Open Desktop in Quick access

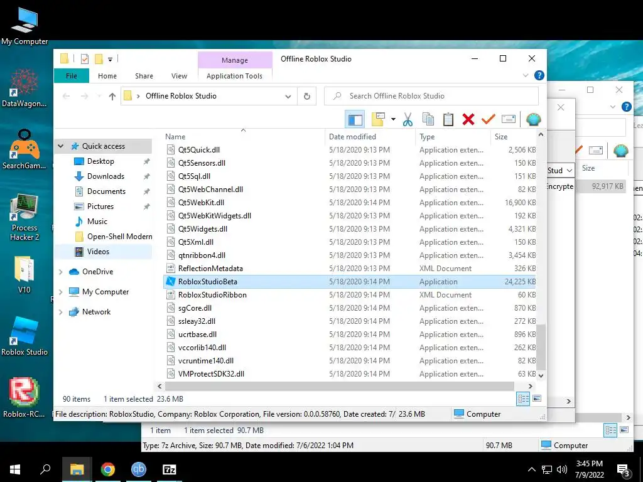pyautogui.click(x=100, y=161)
